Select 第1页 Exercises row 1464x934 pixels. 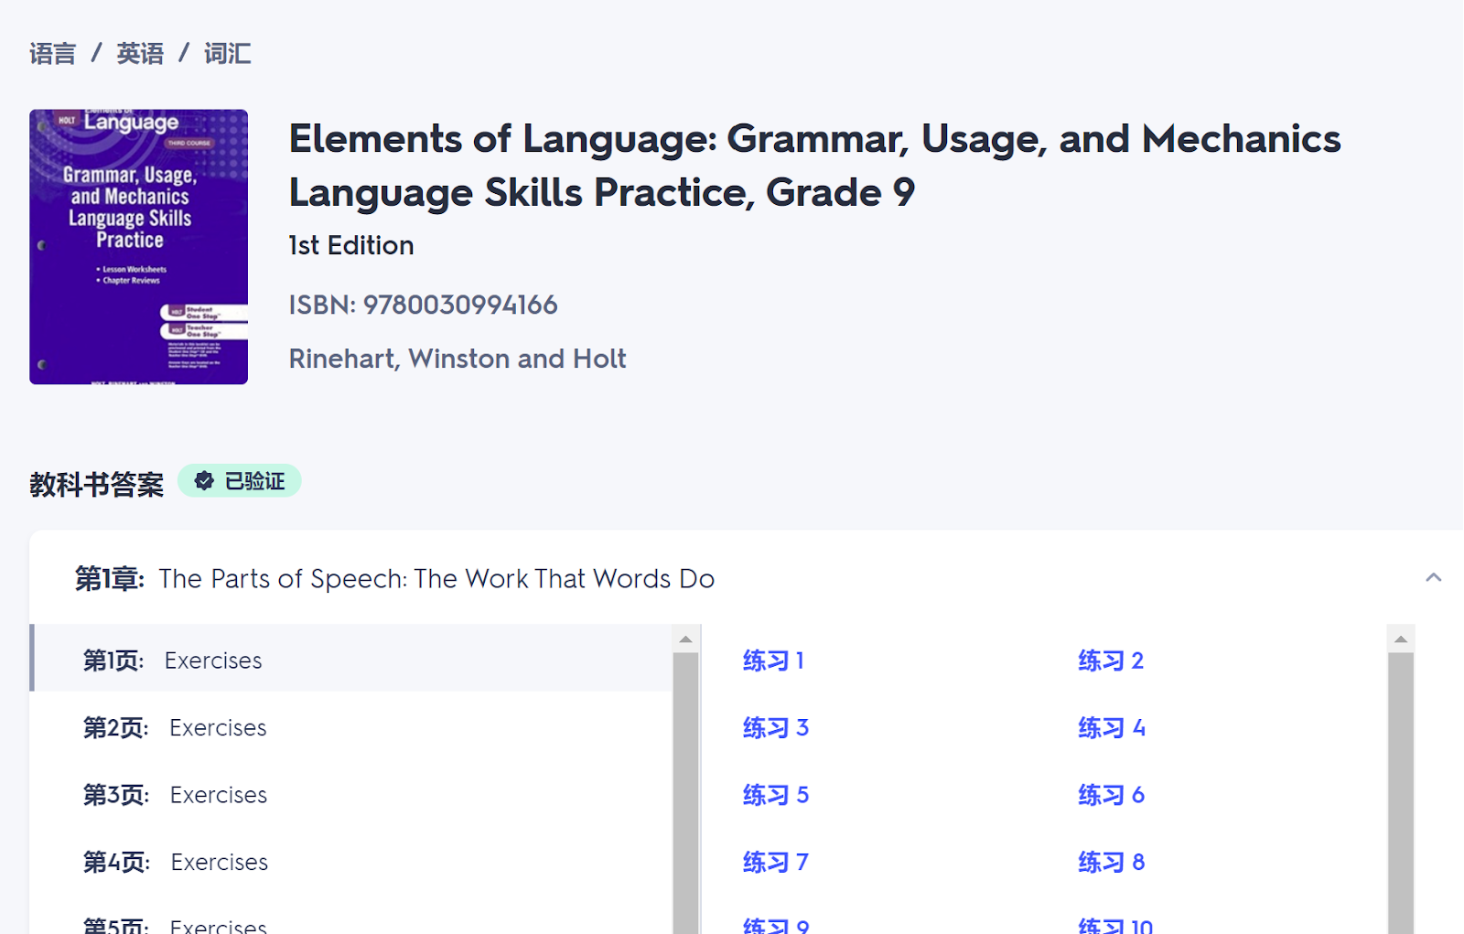[x=352, y=659]
